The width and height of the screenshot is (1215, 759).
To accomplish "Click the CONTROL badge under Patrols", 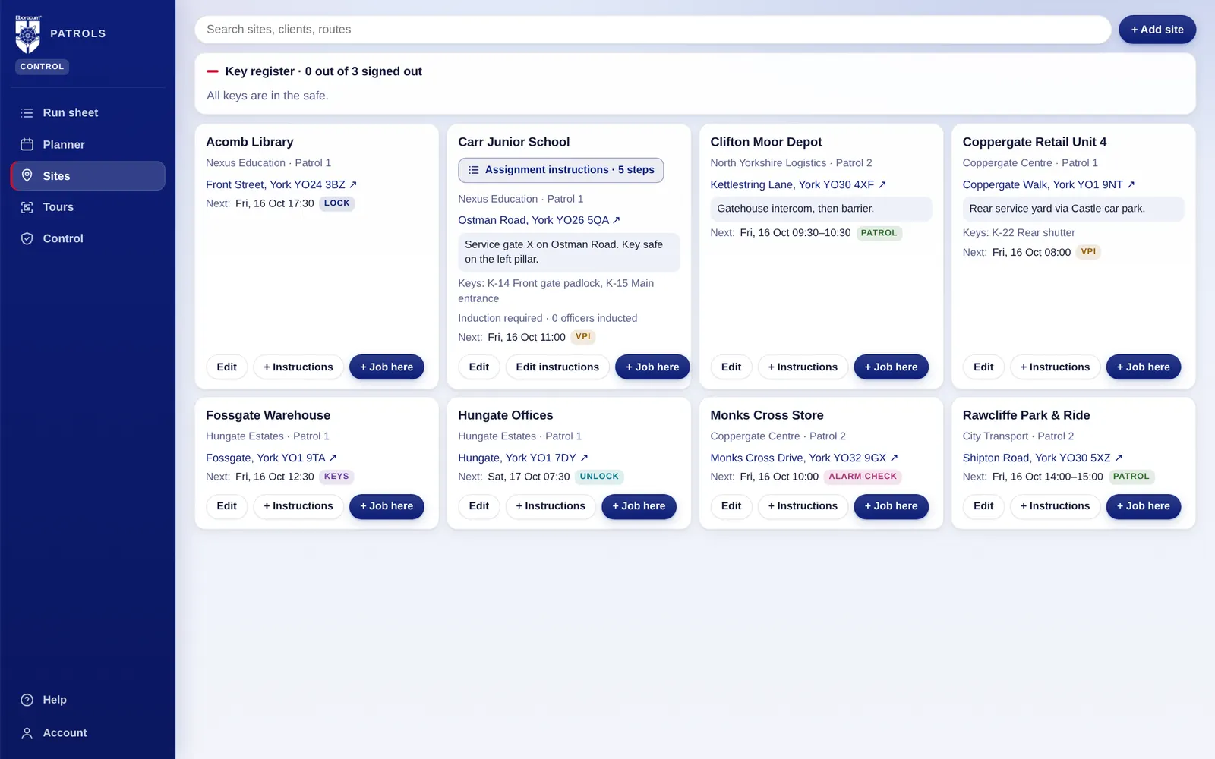I will 42,67.
